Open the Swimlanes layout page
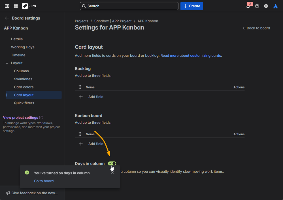The width and height of the screenshot is (283, 200). tap(23, 79)
